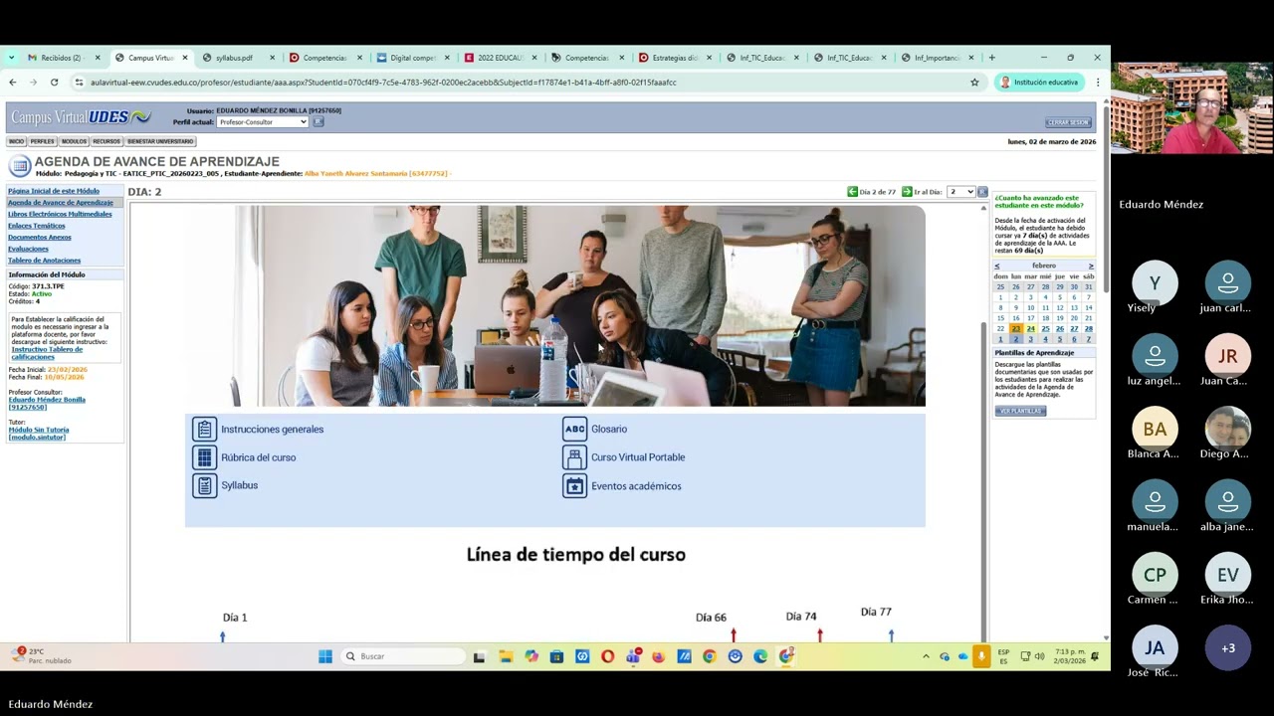Open Chrome three-dot menu
Viewport: 1274px width, 716px height.
(1098, 83)
